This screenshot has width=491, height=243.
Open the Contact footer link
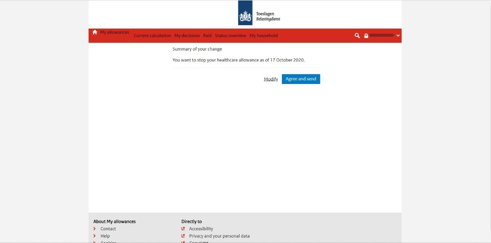108,229
